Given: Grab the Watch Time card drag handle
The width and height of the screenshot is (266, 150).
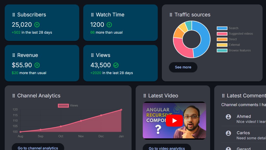Looking at the screenshot, I should (x=92, y=15).
